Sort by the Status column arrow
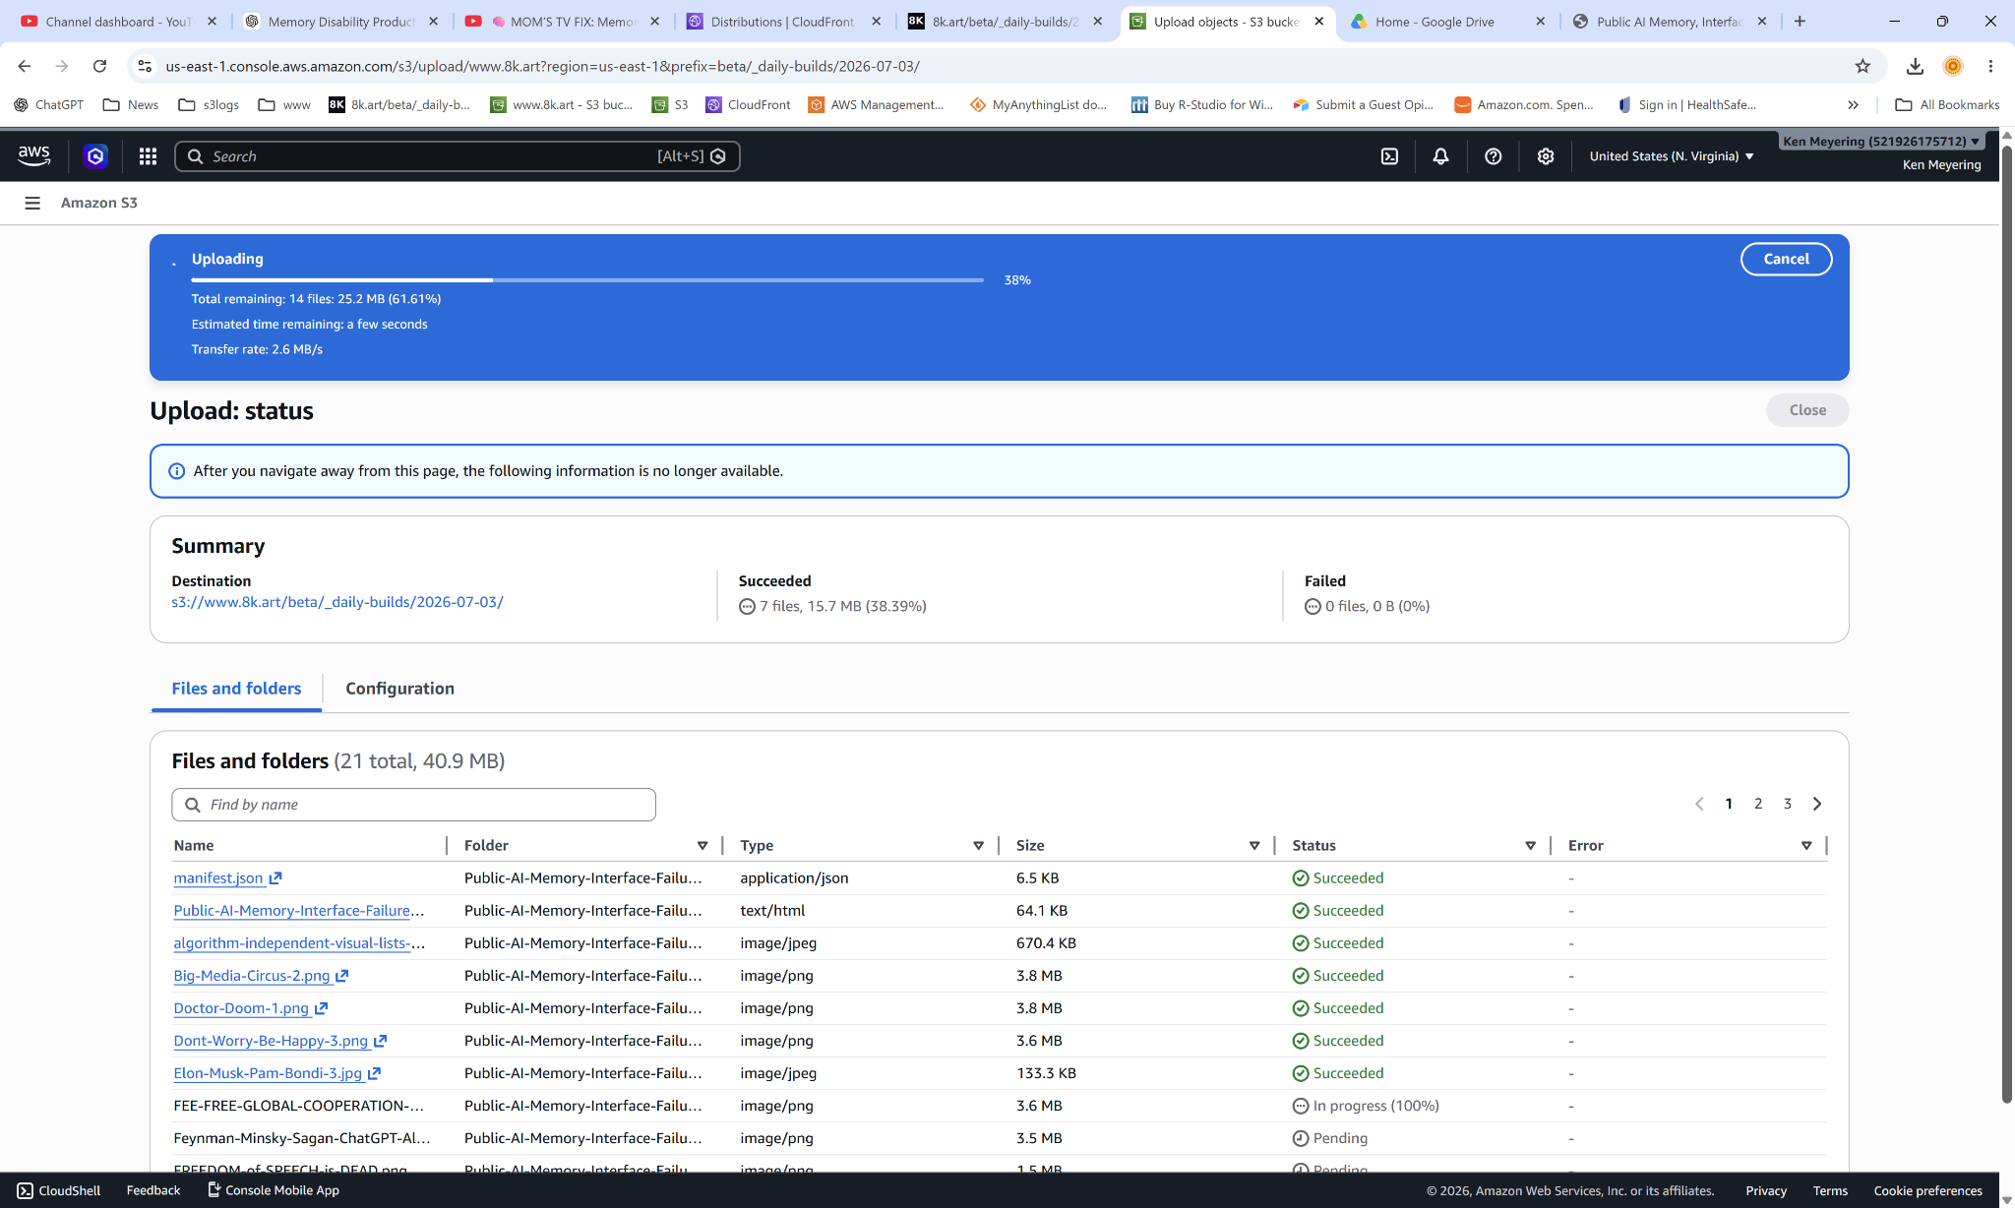 (x=1530, y=845)
